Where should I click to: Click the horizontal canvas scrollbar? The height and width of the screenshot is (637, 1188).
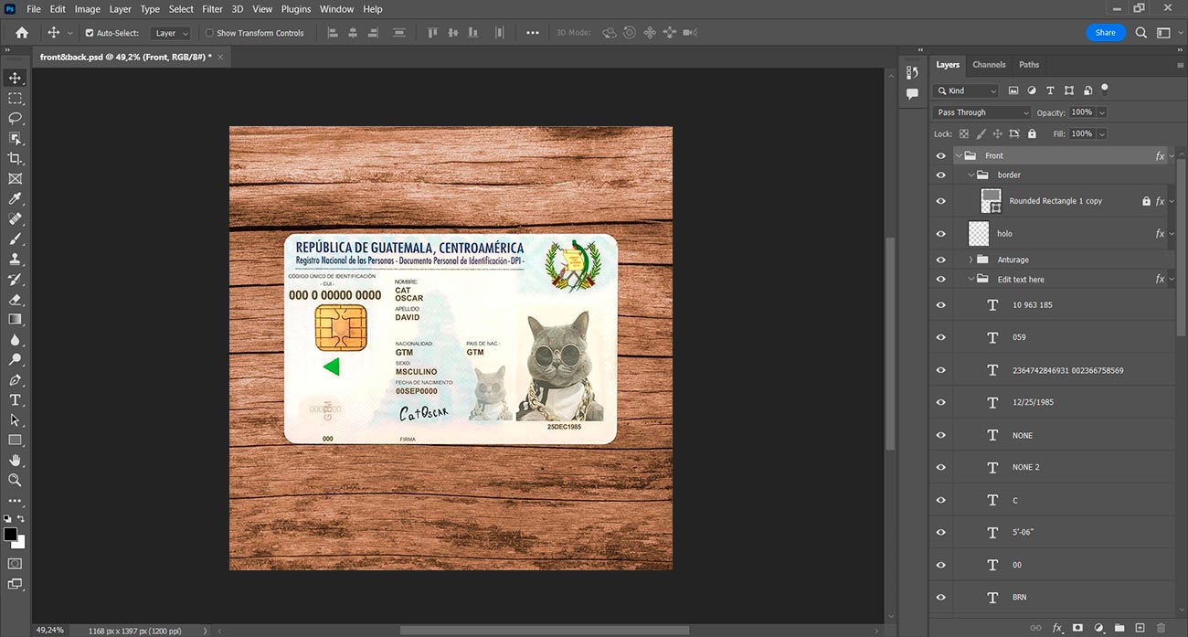coord(545,630)
